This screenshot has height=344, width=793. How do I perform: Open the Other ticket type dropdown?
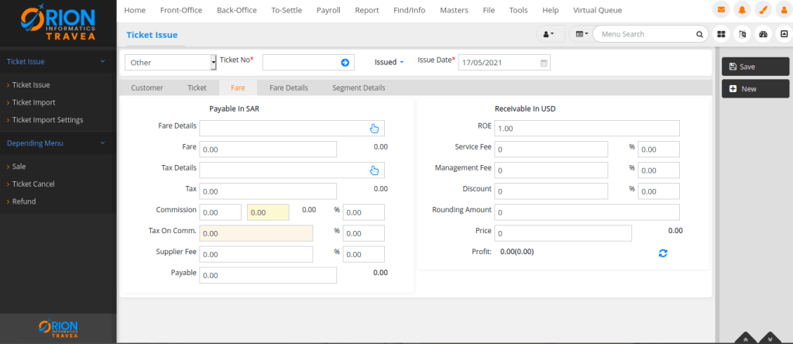coord(170,63)
